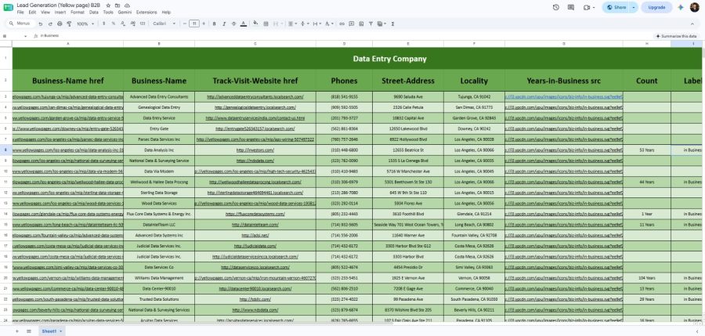This screenshot has height=336, width=705.
Task: Check the cloud document status icon
Action: coord(127,5)
